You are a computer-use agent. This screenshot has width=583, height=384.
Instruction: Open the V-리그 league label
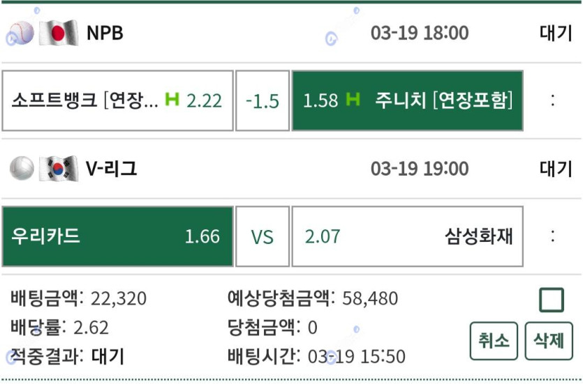tap(112, 169)
